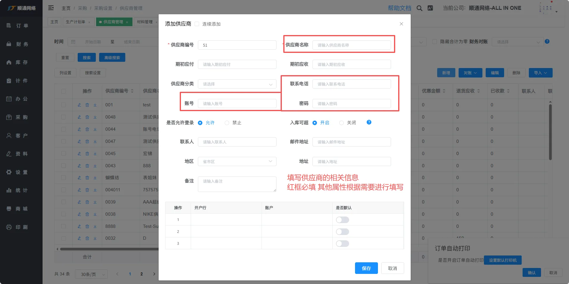Click the 供应商名称 input field
This screenshot has width=569, height=284.
click(x=351, y=45)
